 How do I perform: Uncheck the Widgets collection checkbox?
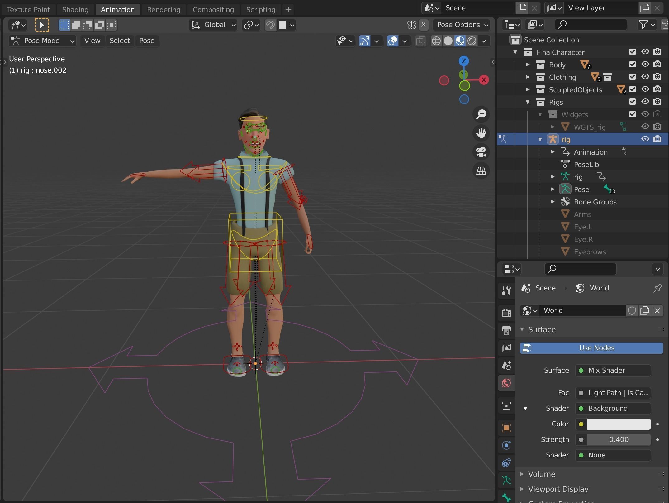pyautogui.click(x=632, y=114)
